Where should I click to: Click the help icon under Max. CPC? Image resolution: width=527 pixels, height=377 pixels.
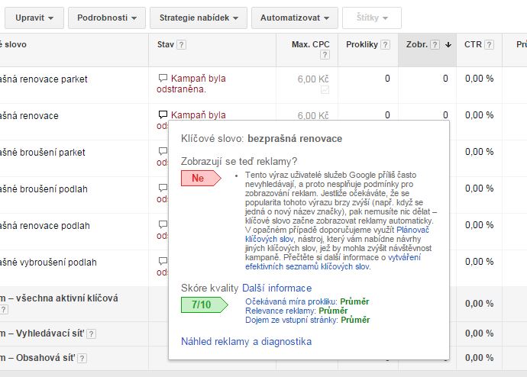[x=325, y=55]
